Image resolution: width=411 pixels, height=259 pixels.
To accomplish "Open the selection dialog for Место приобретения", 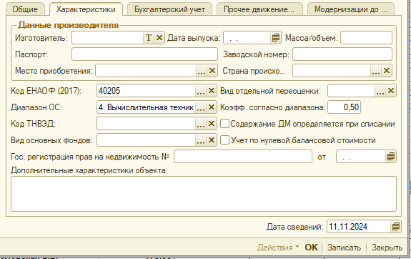I will coord(201,71).
